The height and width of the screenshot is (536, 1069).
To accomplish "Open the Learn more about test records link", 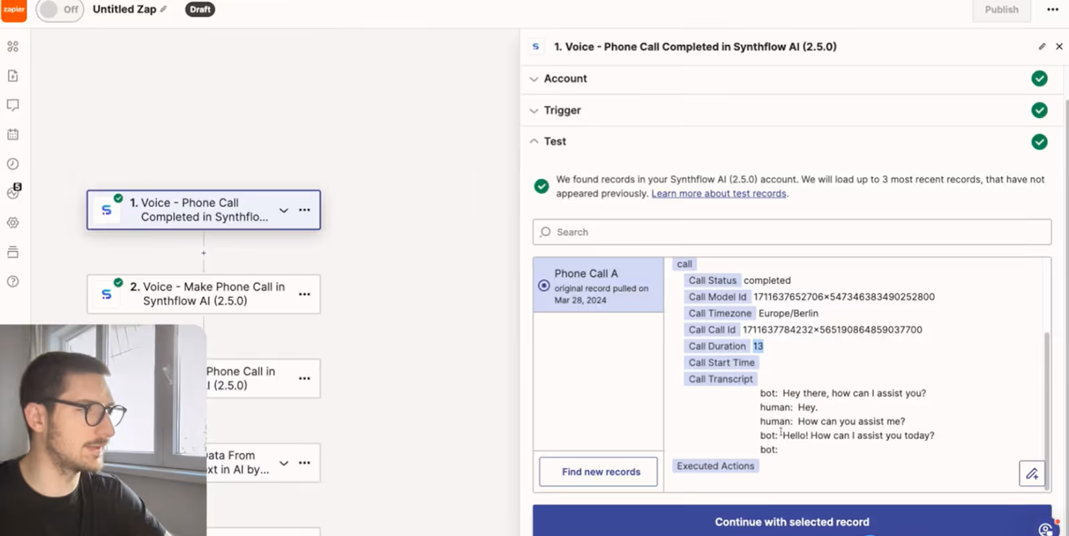I will tap(719, 194).
